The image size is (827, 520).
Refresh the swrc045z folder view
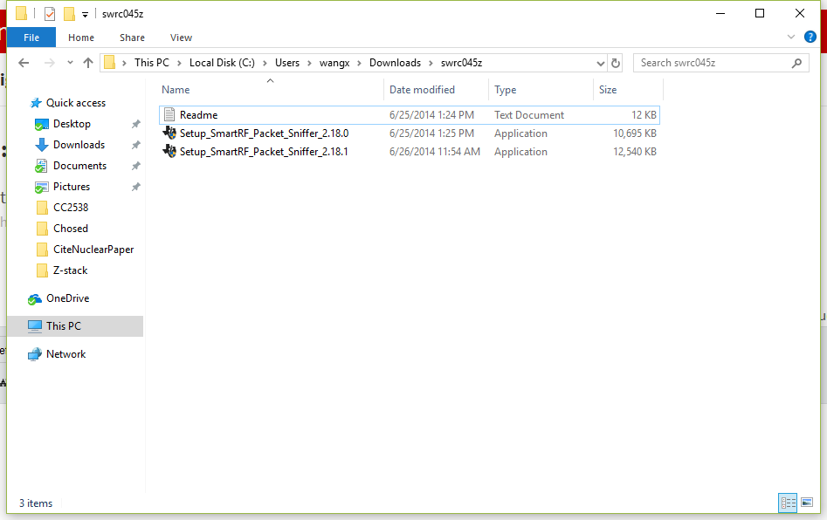tap(616, 63)
